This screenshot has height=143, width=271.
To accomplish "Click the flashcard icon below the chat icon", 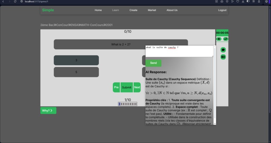I will 223,57.
